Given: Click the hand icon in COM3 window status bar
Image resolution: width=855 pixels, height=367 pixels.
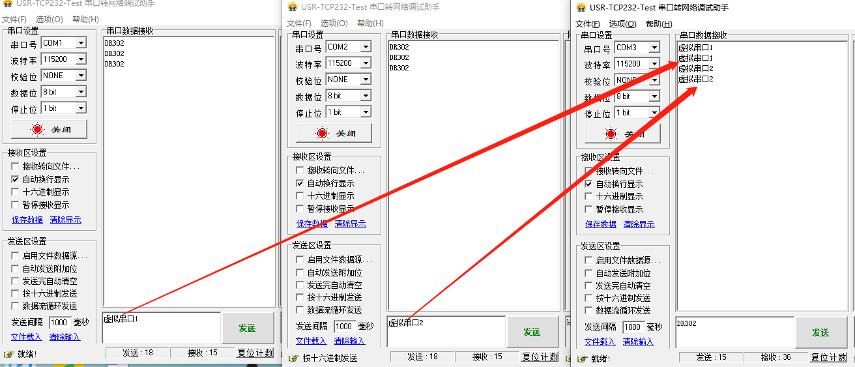Looking at the screenshot, I should point(581,359).
